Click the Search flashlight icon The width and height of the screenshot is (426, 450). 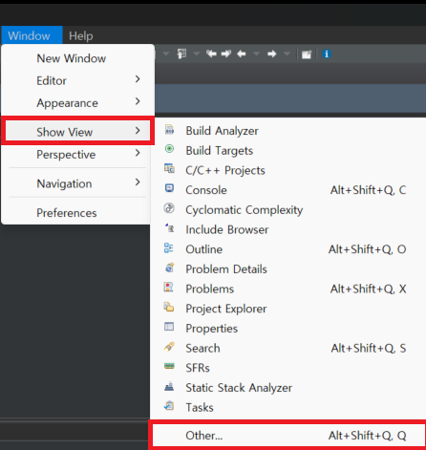pos(169,347)
